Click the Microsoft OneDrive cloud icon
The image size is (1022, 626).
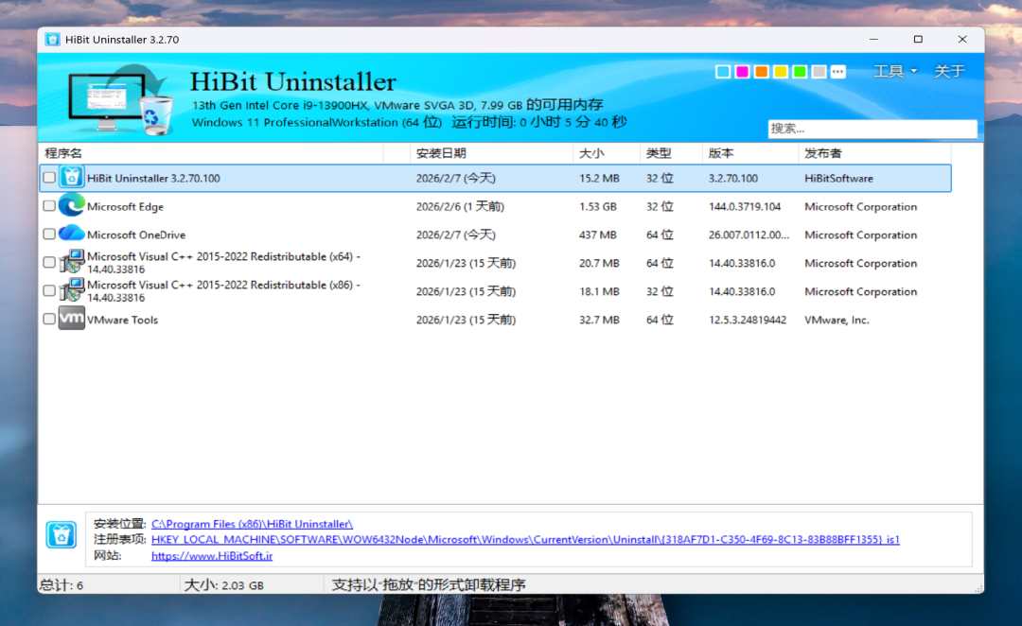[72, 234]
